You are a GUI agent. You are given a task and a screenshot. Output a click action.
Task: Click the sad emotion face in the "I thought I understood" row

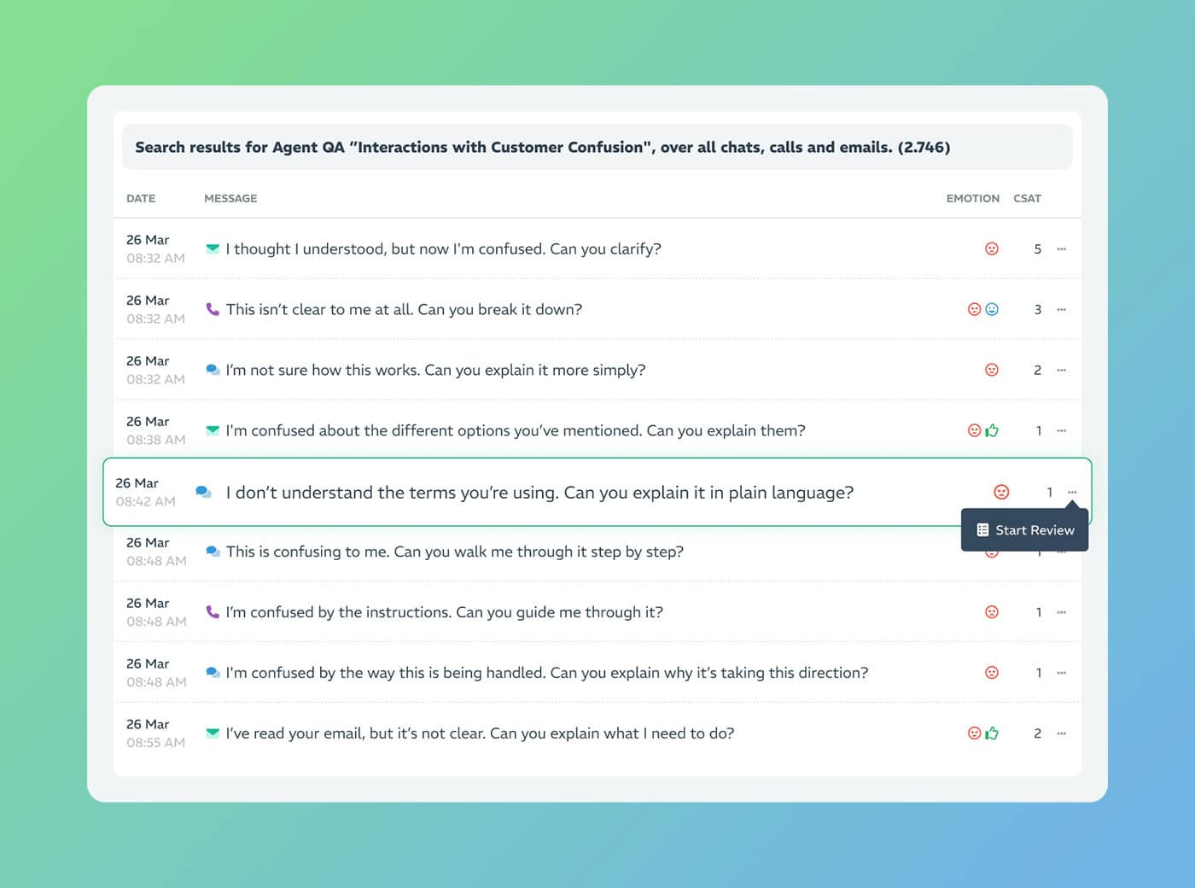pos(992,248)
